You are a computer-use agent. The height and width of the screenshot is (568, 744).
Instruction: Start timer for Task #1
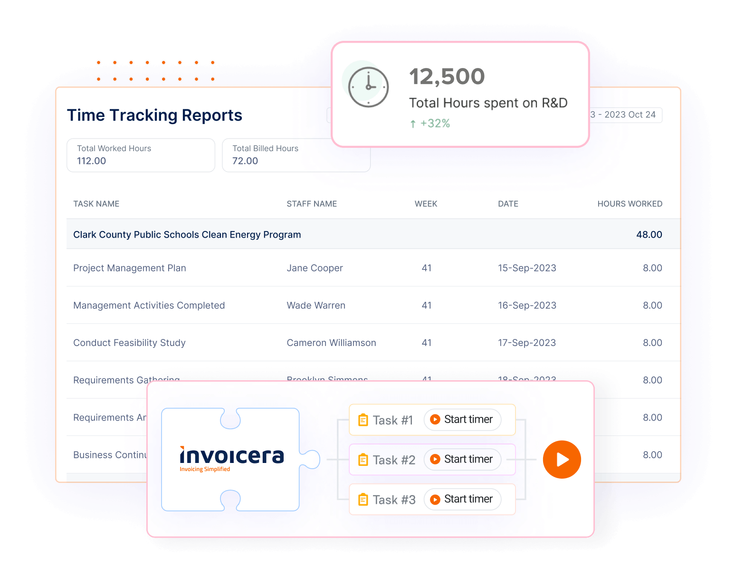pos(462,420)
